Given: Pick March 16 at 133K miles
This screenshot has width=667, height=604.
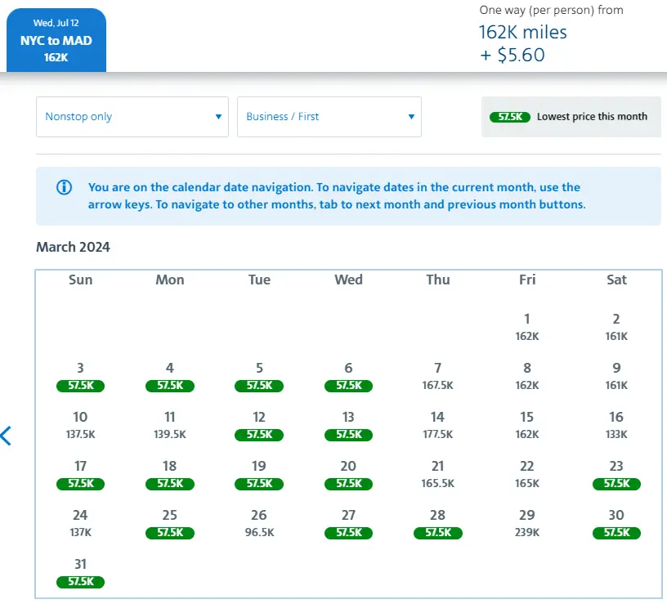Looking at the screenshot, I should coord(616,426).
